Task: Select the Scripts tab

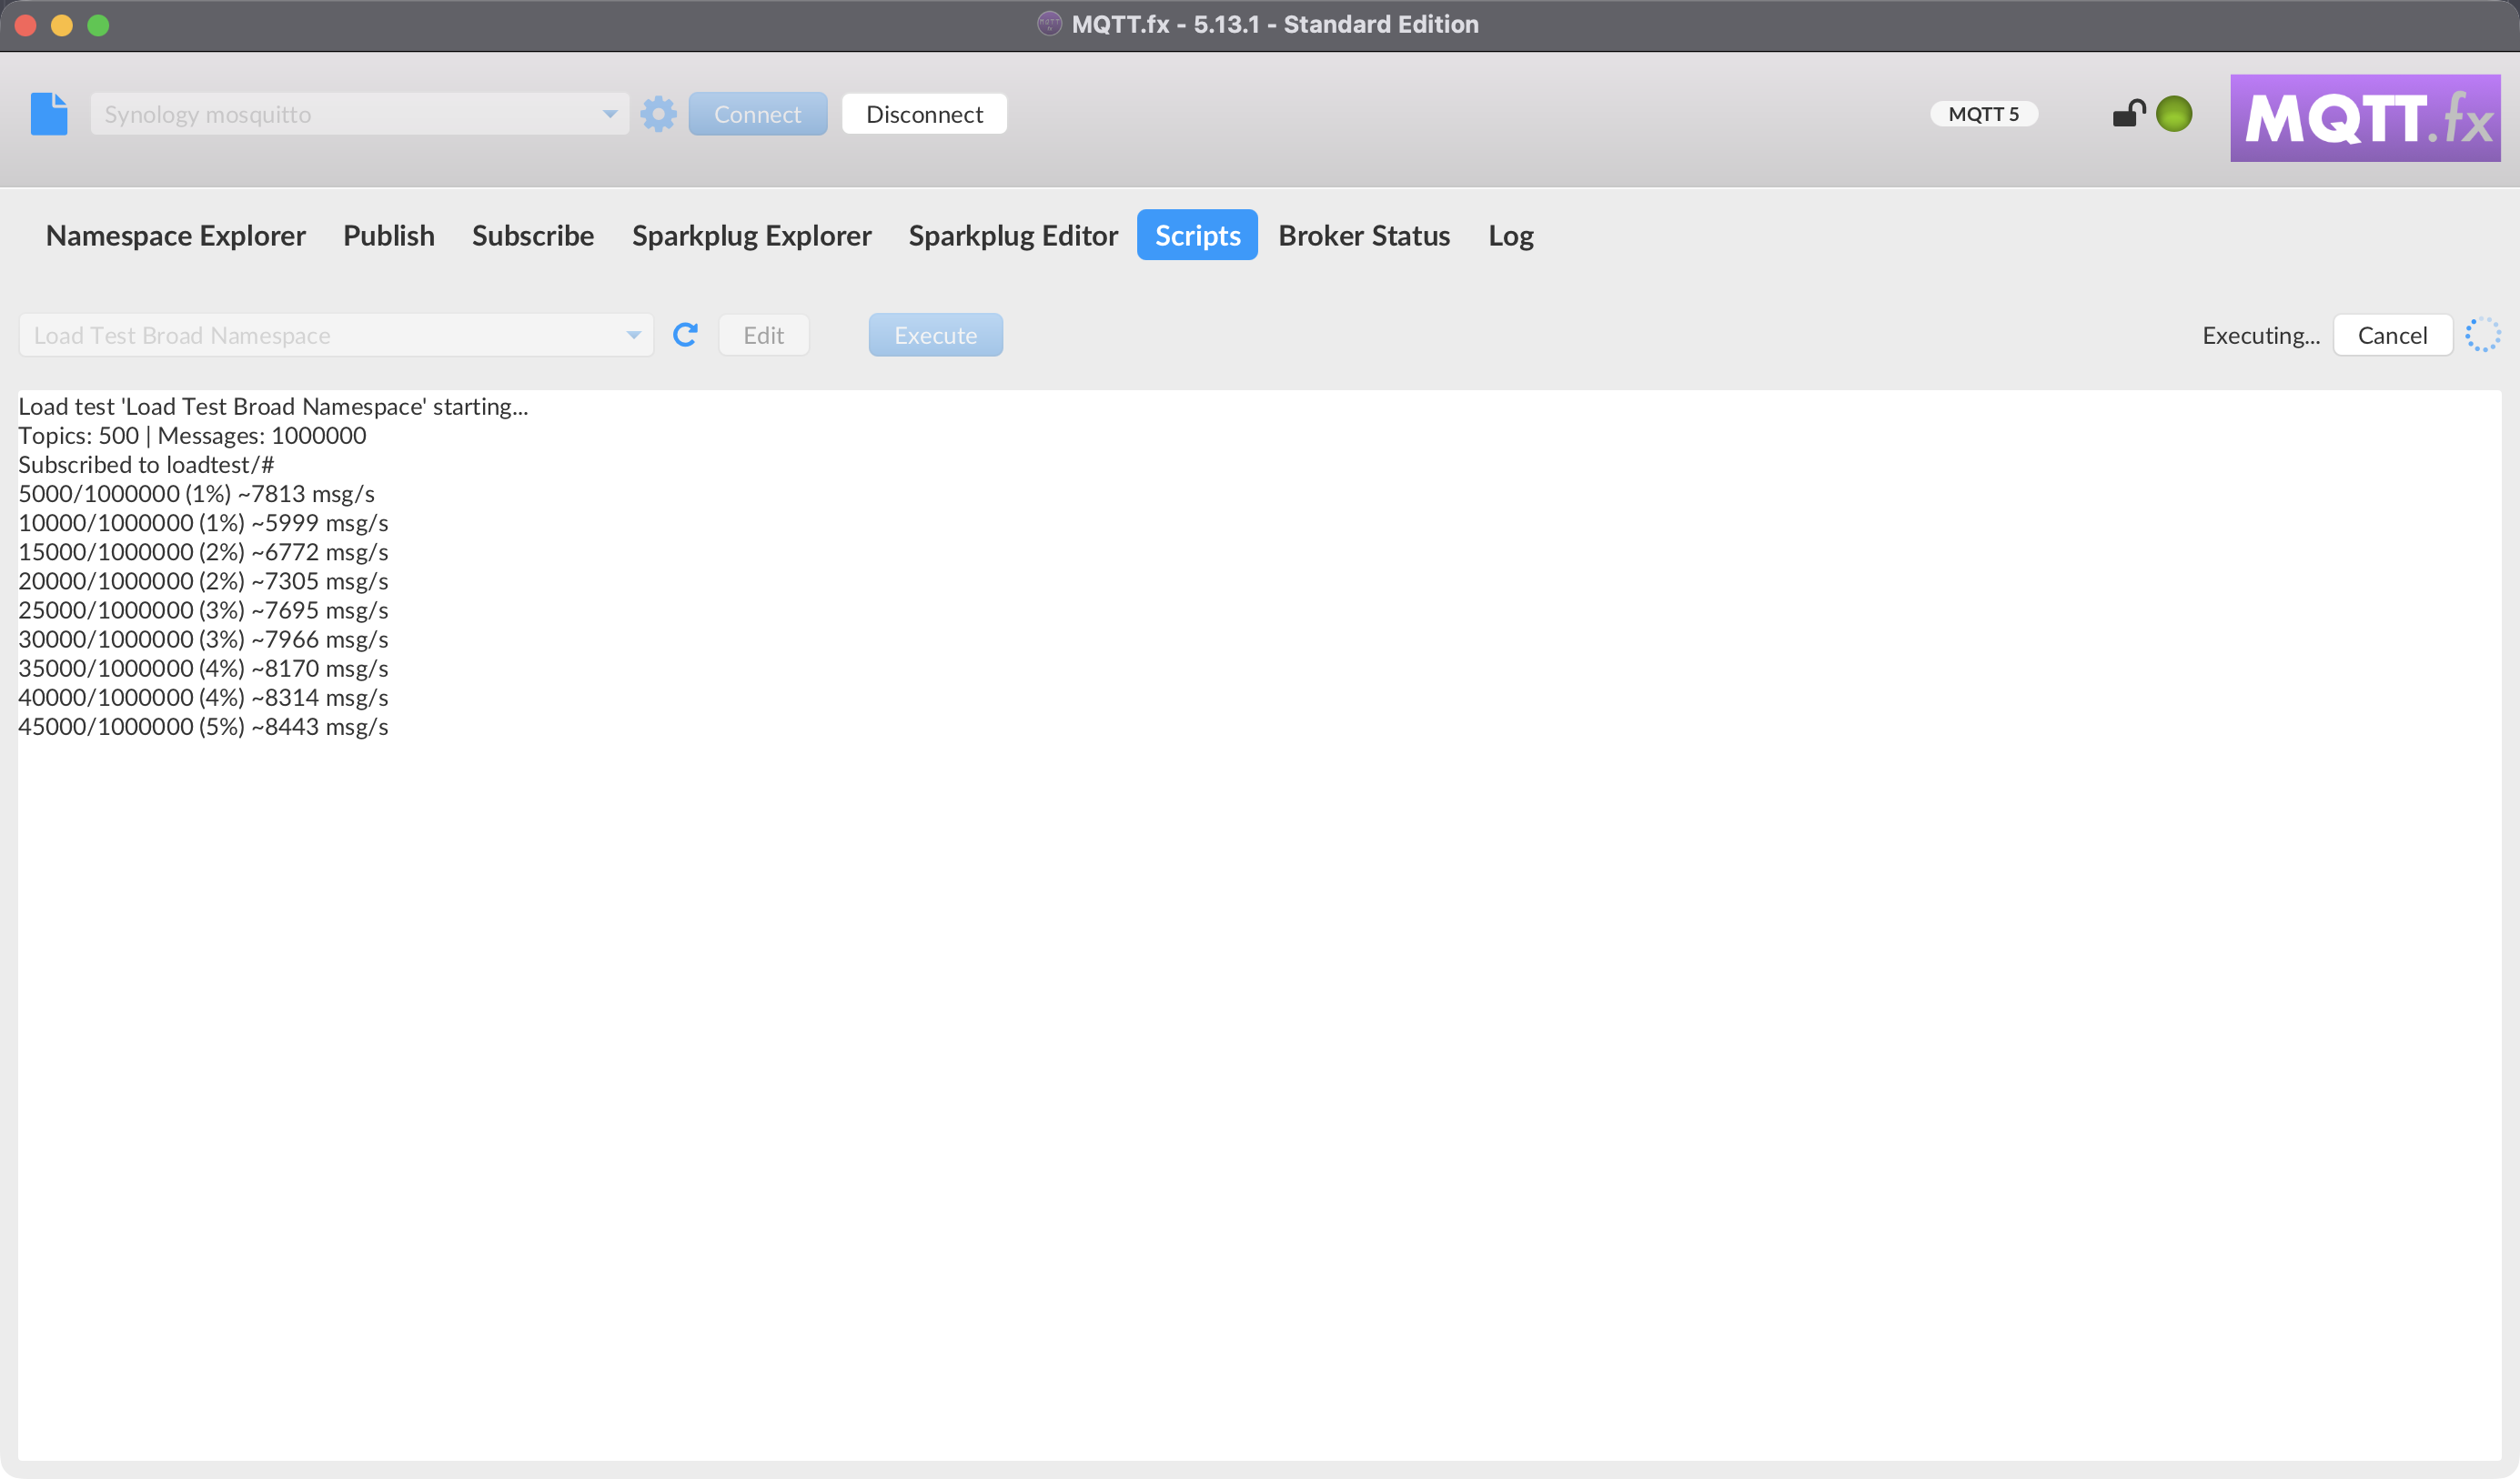Action: 1197,235
